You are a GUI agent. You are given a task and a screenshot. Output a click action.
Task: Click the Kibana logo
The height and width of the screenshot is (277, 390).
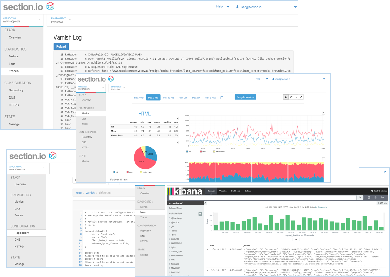[185, 191]
